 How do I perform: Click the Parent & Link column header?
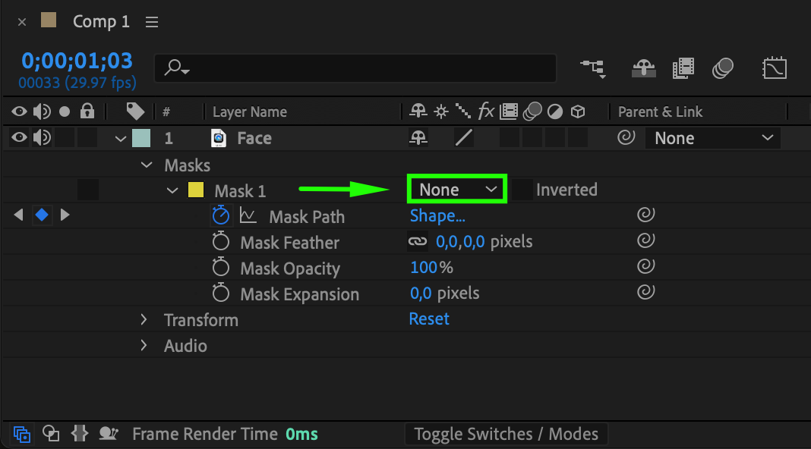[660, 112]
